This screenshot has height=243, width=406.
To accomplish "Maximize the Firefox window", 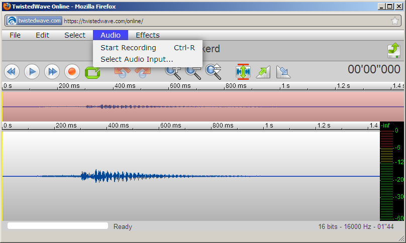I will point(390,6).
